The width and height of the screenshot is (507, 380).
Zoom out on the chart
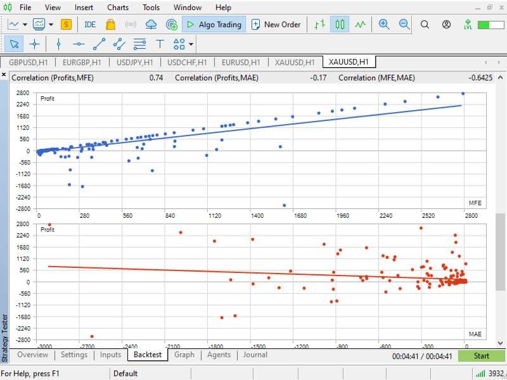tap(404, 25)
